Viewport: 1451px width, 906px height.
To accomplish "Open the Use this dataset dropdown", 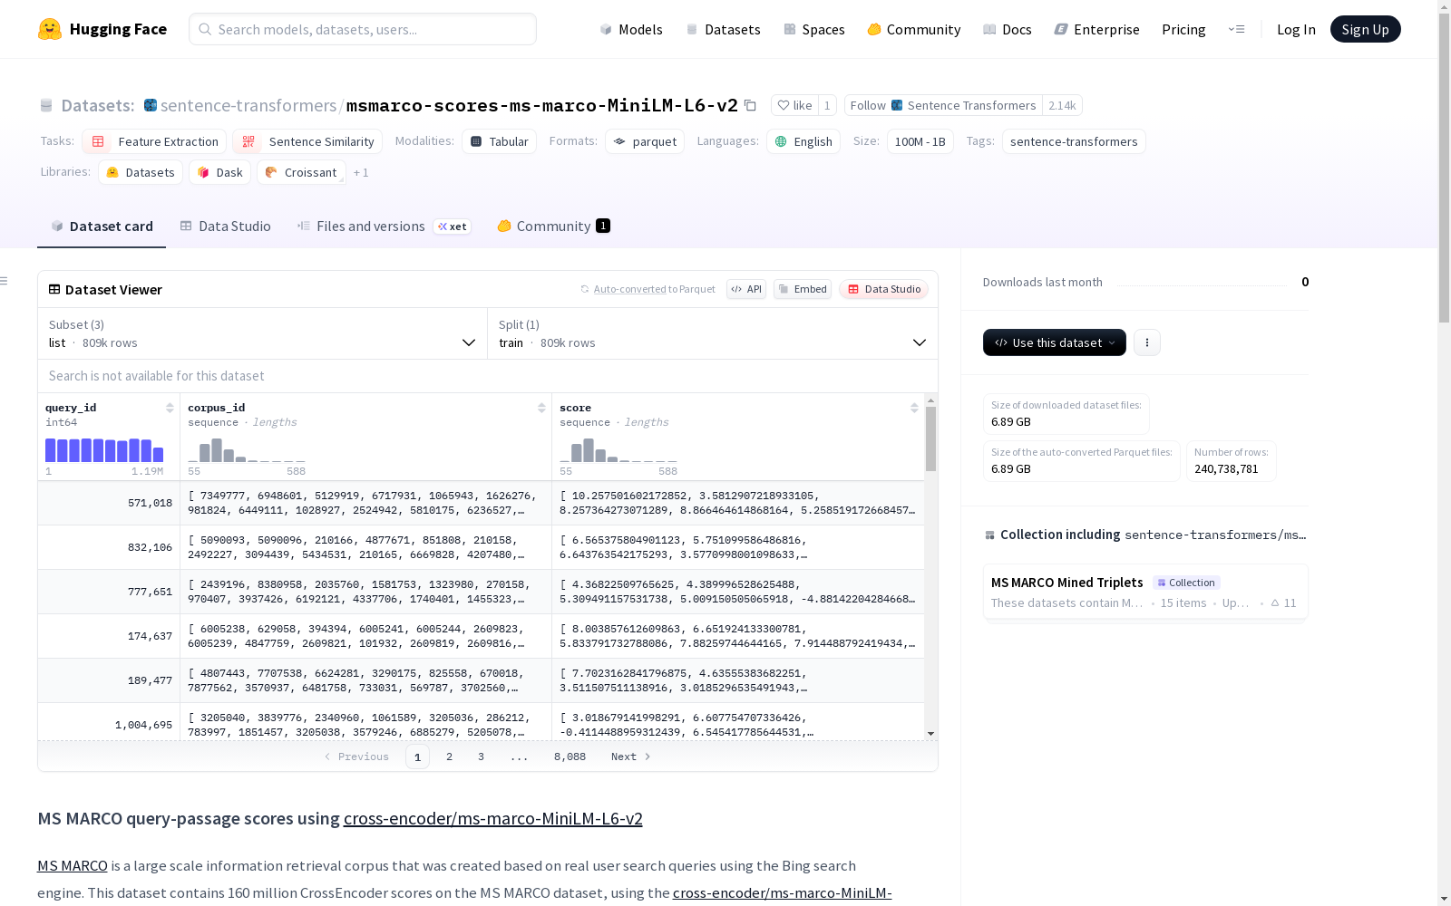I will [1055, 342].
